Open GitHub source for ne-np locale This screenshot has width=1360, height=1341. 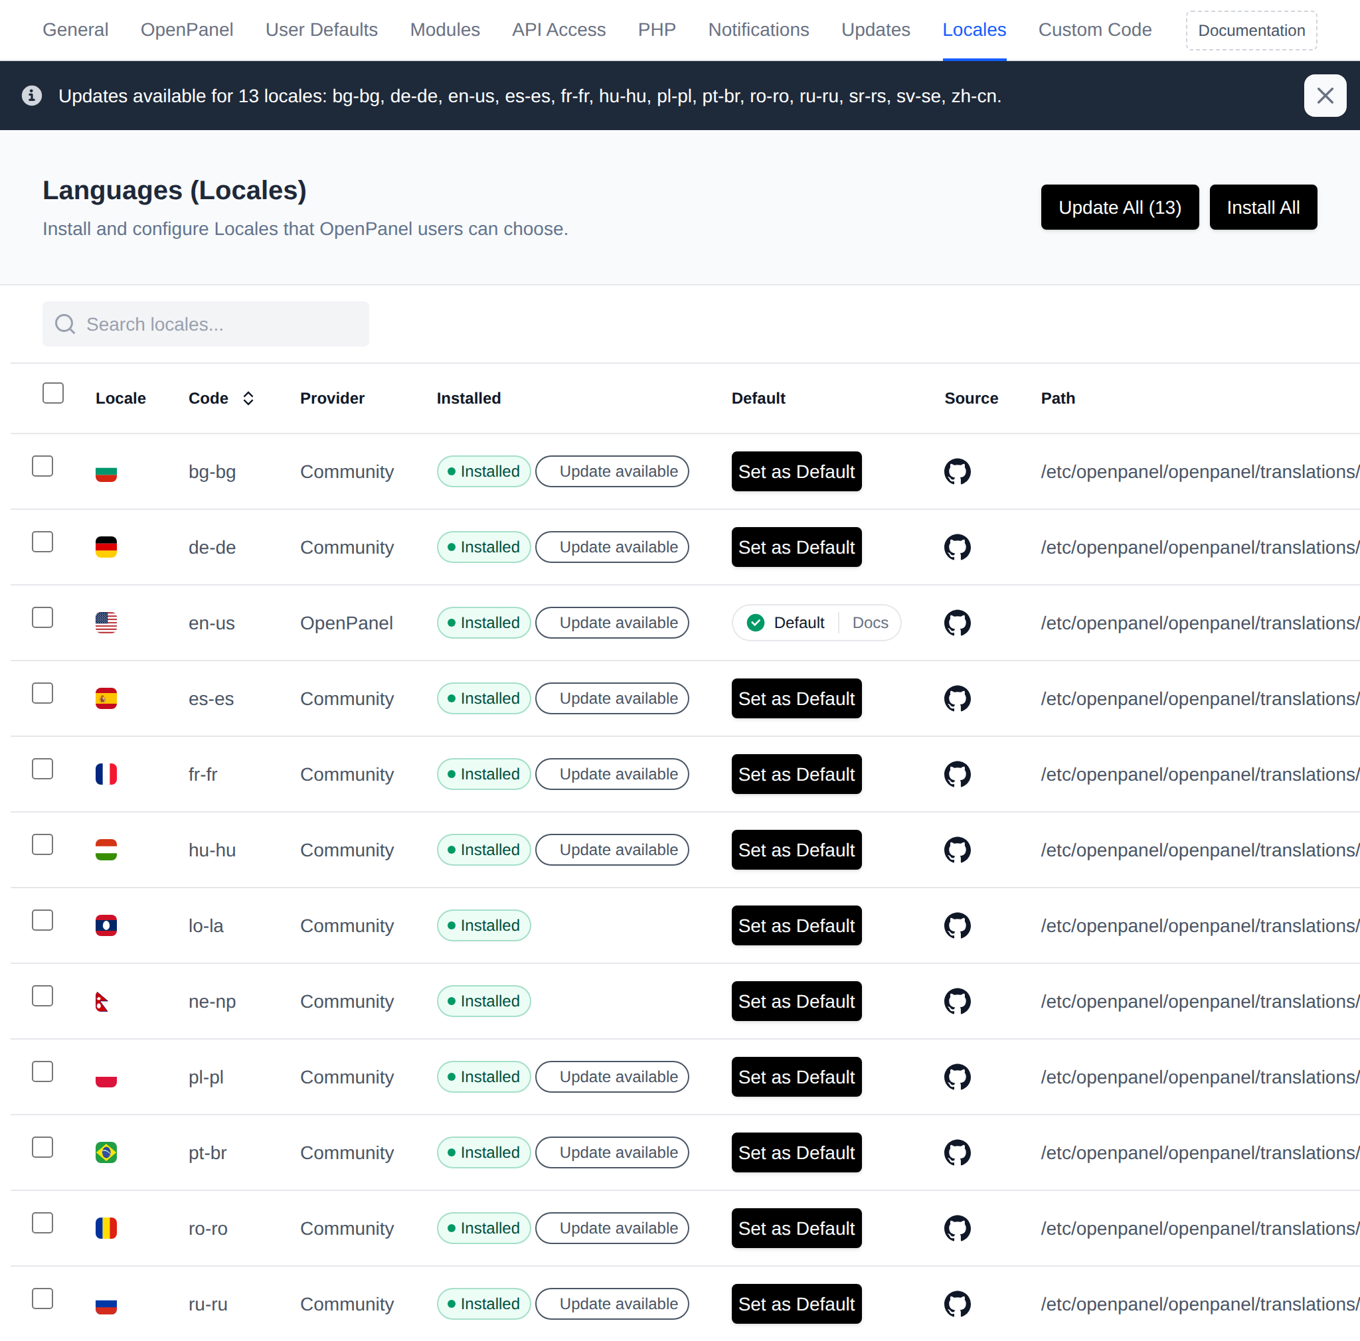click(x=957, y=1000)
